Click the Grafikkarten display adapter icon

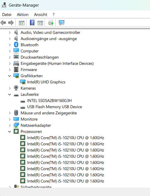click(x=16, y=76)
